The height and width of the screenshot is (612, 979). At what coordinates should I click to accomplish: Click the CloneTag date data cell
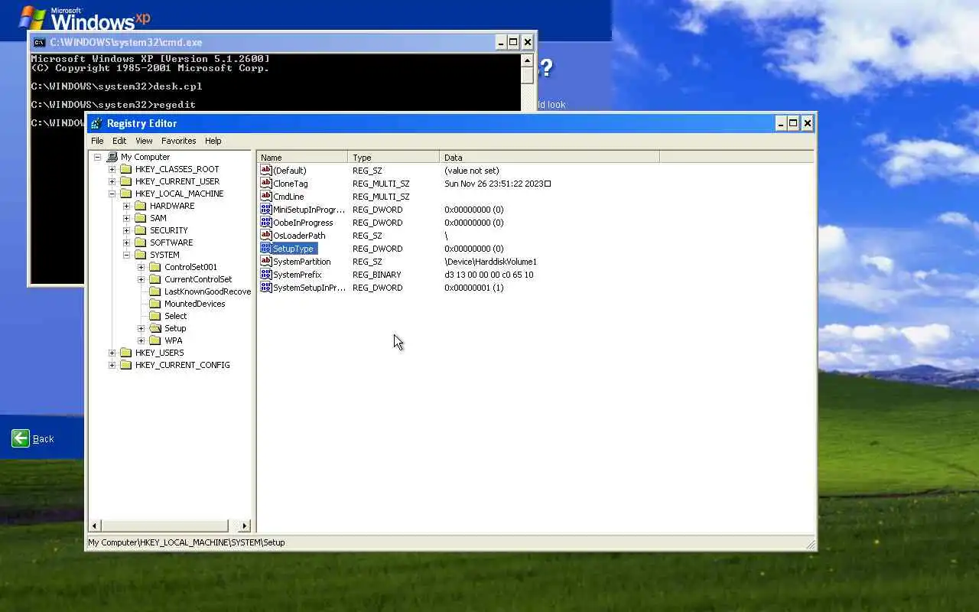[x=498, y=184]
